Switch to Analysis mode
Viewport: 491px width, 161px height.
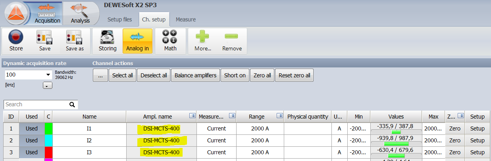(81, 13)
